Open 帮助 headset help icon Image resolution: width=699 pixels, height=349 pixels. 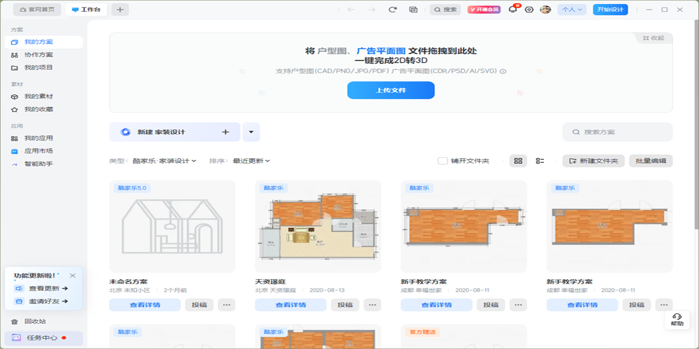pyautogui.click(x=677, y=319)
